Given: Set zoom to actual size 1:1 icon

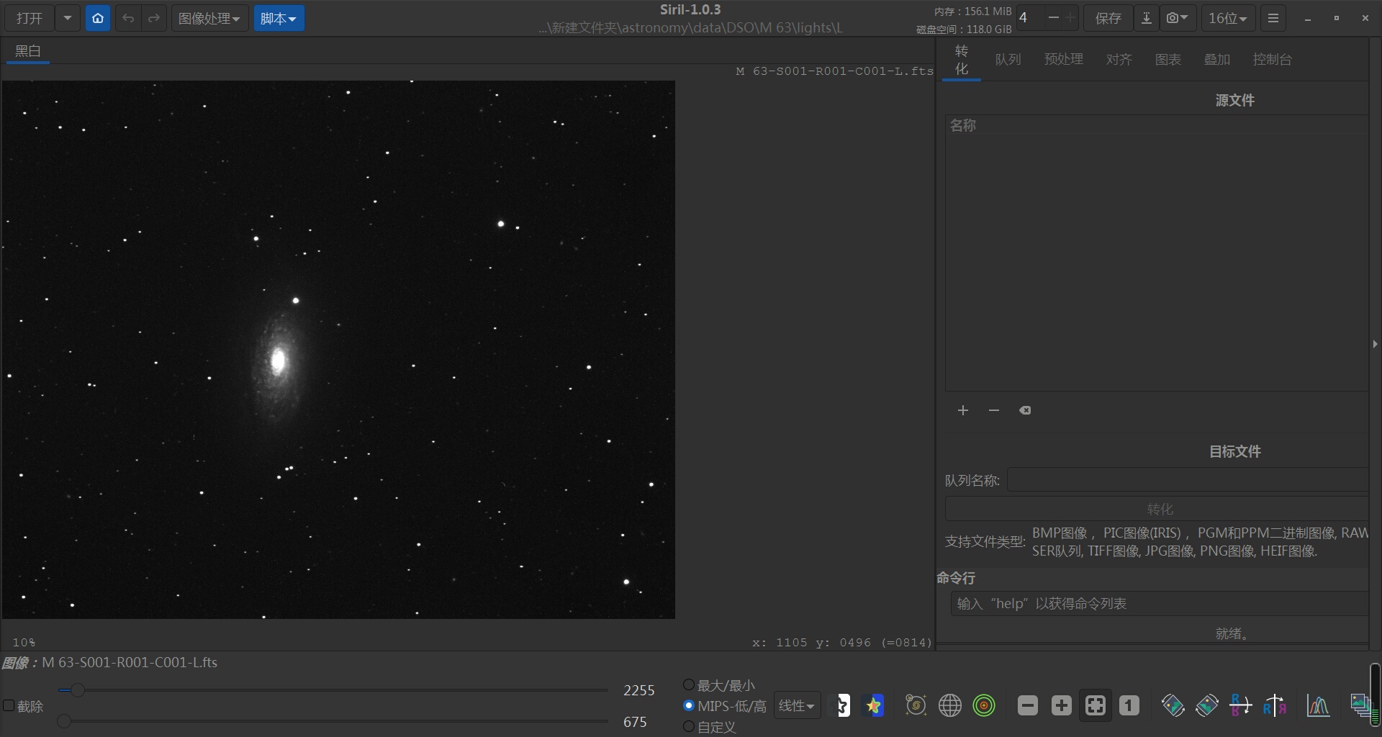Looking at the screenshot, I should coord(1129,705).
